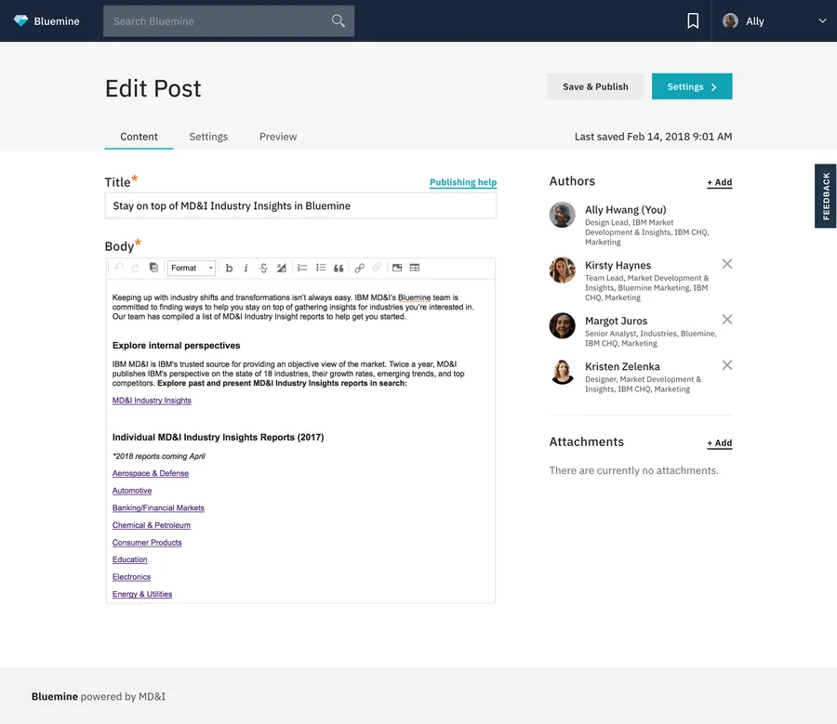Click the insert table icon
This screenshot has width=837, height=724.
[415, 268]
